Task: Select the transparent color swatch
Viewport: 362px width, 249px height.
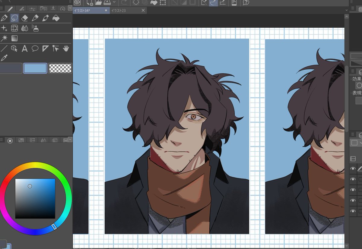Action: 60,68
